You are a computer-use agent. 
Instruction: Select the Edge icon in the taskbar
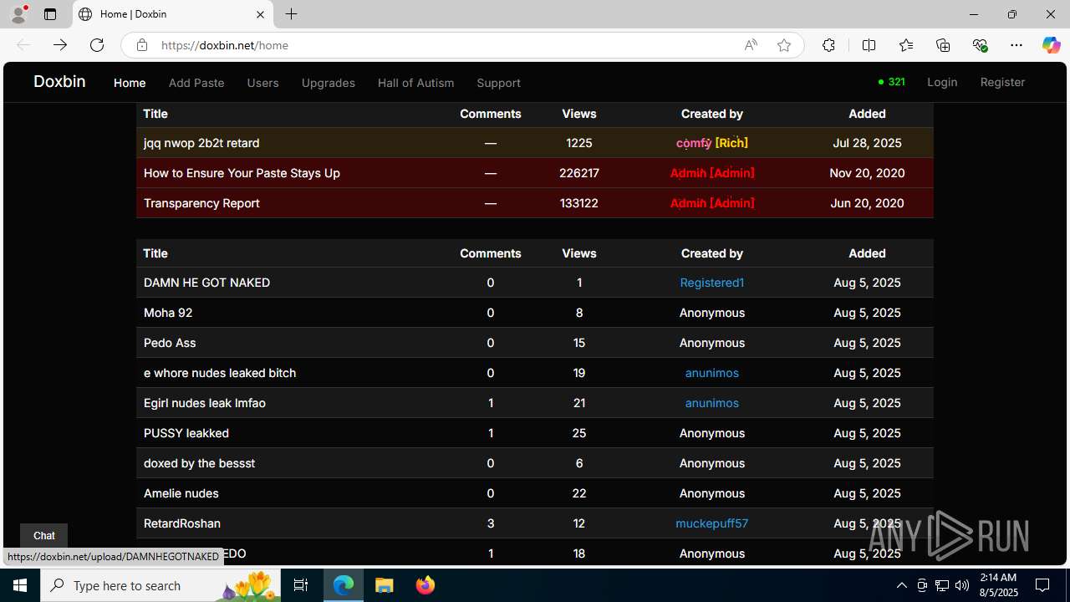pos(344,585)
